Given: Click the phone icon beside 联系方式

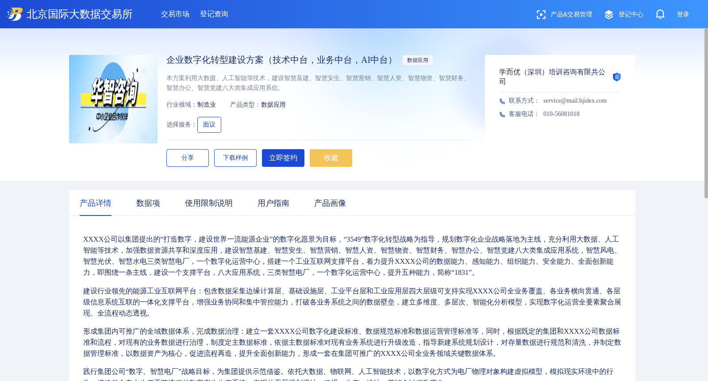Looking at the screenshot, I should click(x=502, y=101).
